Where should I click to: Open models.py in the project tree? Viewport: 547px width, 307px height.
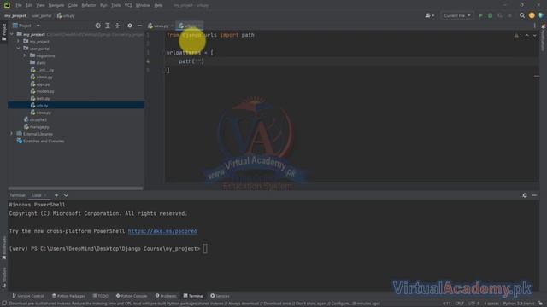tap(45, 91)
